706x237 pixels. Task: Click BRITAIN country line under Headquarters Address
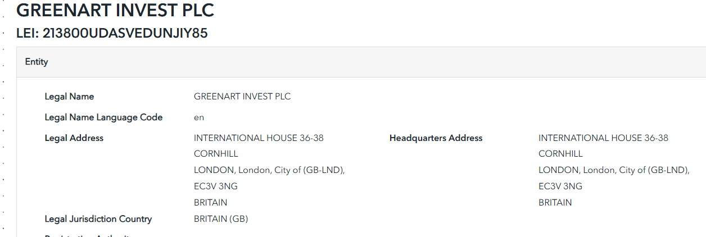555,203
